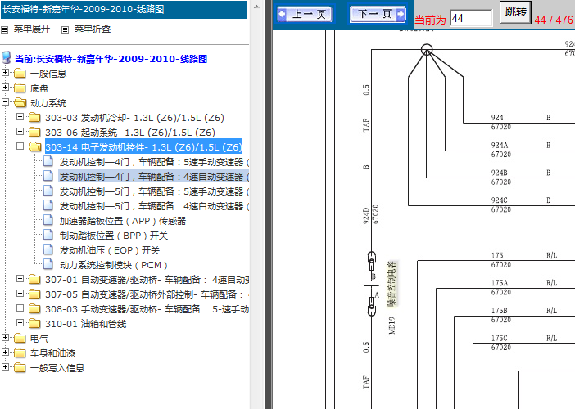Click folder icon of 303-06 起动系统
This screenshot has height=409, width=575.
coord(34,133)
